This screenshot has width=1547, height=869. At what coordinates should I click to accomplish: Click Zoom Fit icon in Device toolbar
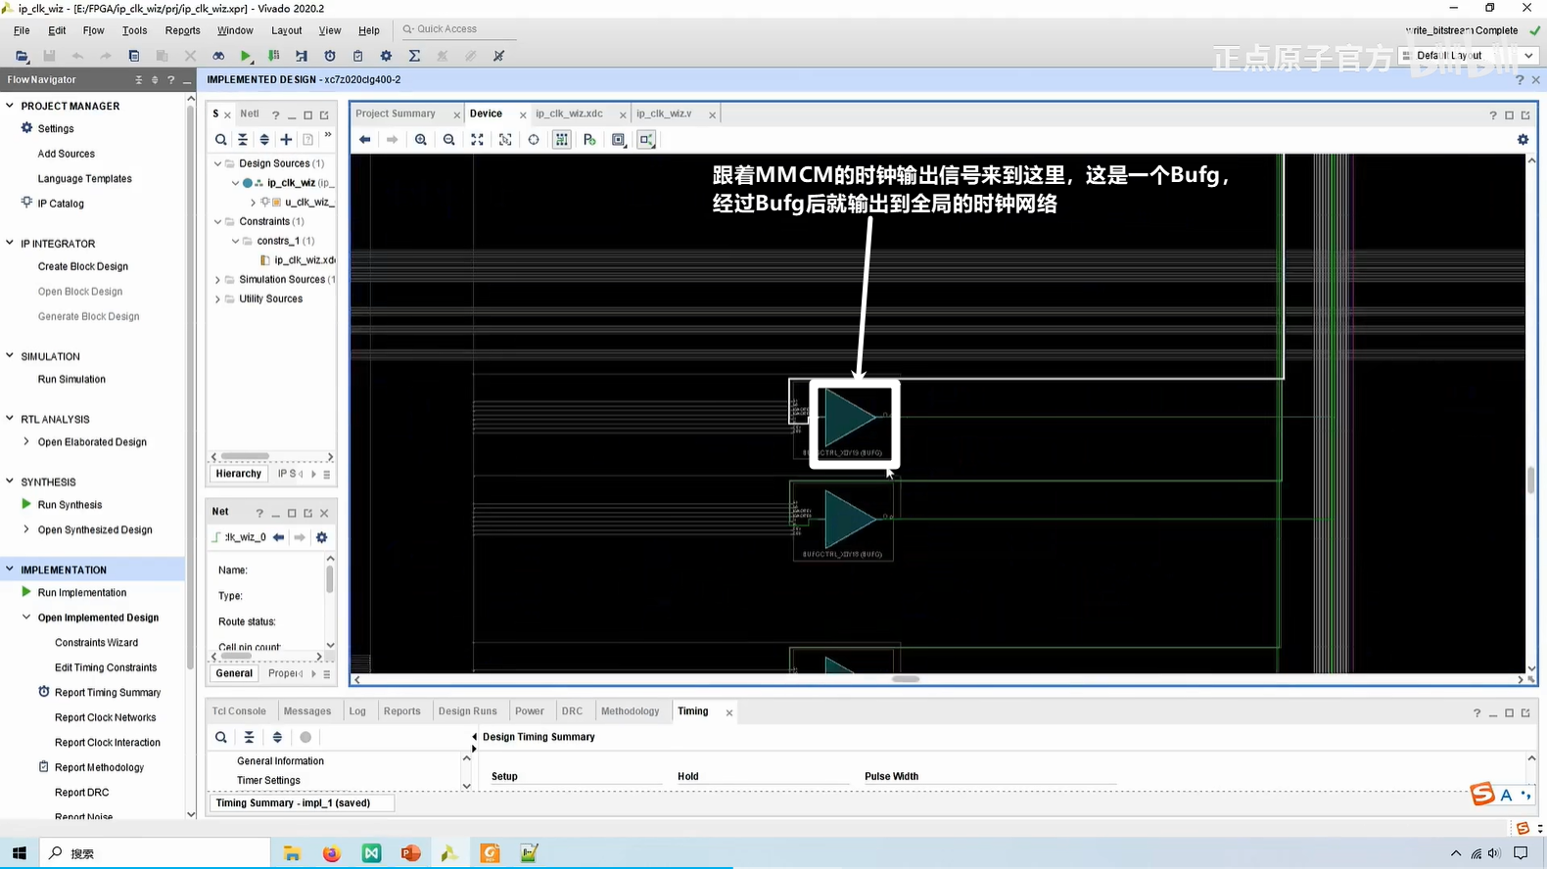tap(477, 140)
